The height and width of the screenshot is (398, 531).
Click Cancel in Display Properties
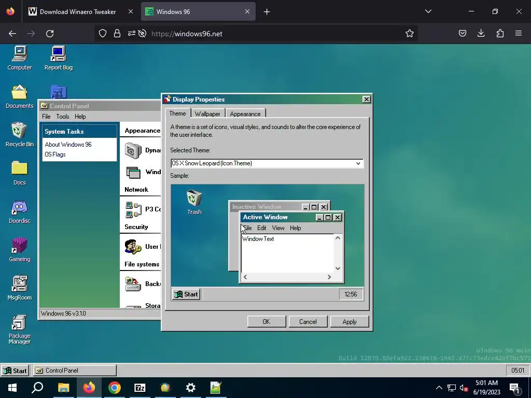pyautogui.click(x=308, y=321)
